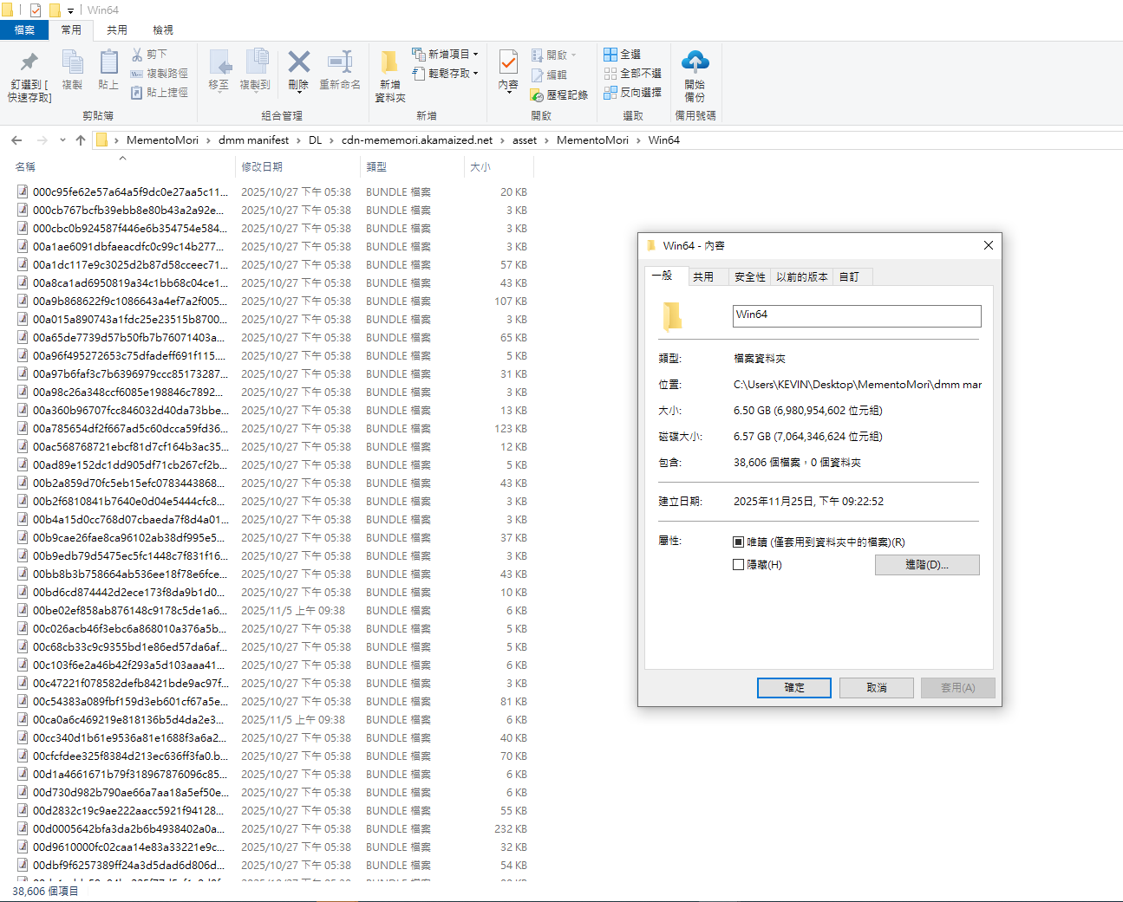Toggle the Read-only (唯讀) checkbox
The image size is (1123, 902).
point(739,542)
